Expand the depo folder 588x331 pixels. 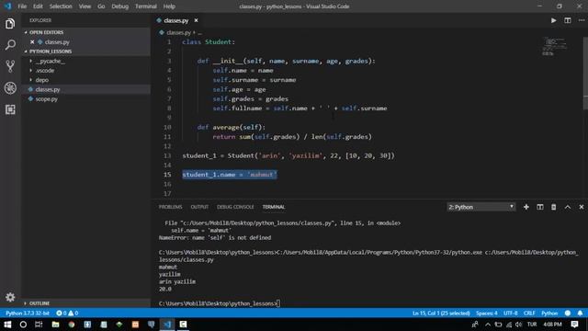pyautogui.click(x=42, y=80)
